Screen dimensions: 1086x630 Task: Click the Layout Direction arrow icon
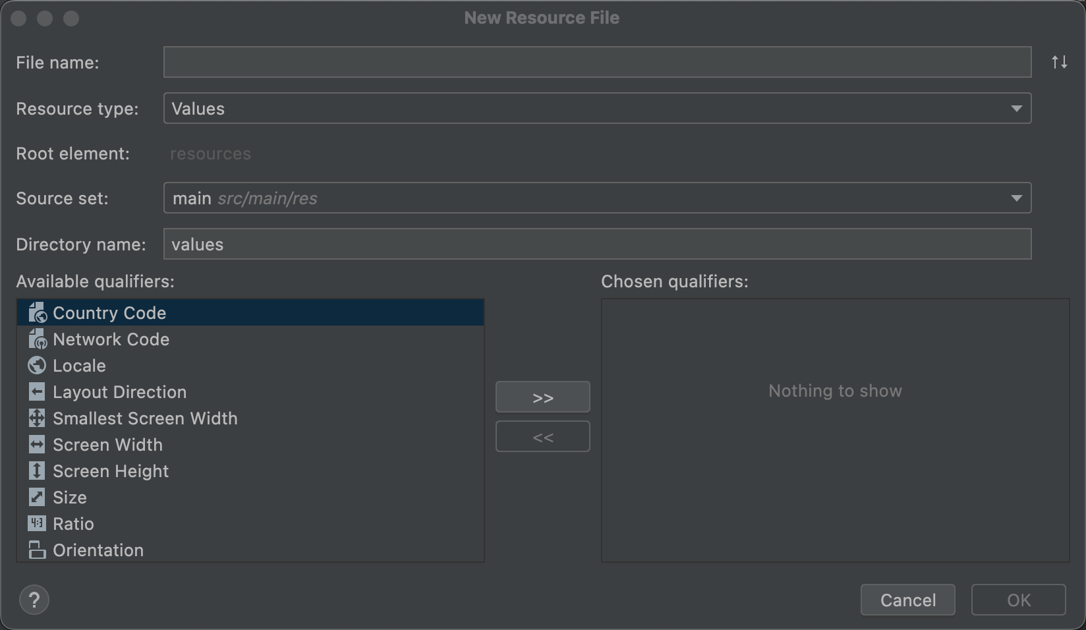[x=37, y=392]
